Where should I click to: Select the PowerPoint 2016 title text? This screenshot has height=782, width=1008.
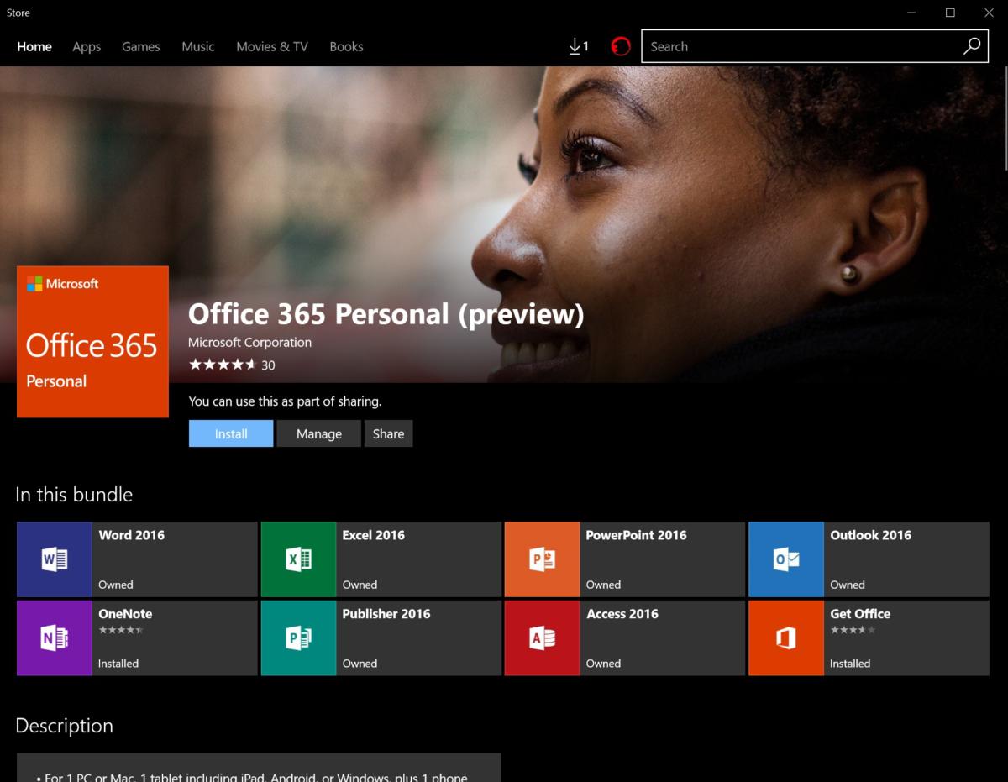coord(636,535)
